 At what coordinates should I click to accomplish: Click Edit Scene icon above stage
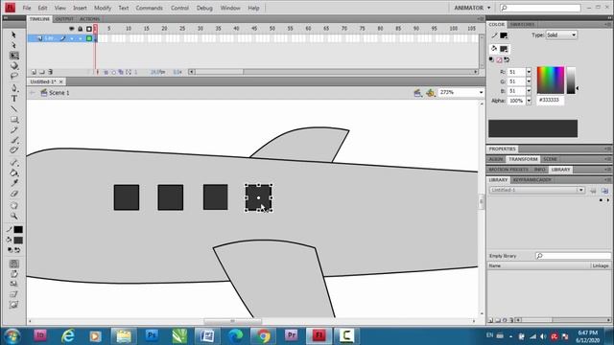418,93
